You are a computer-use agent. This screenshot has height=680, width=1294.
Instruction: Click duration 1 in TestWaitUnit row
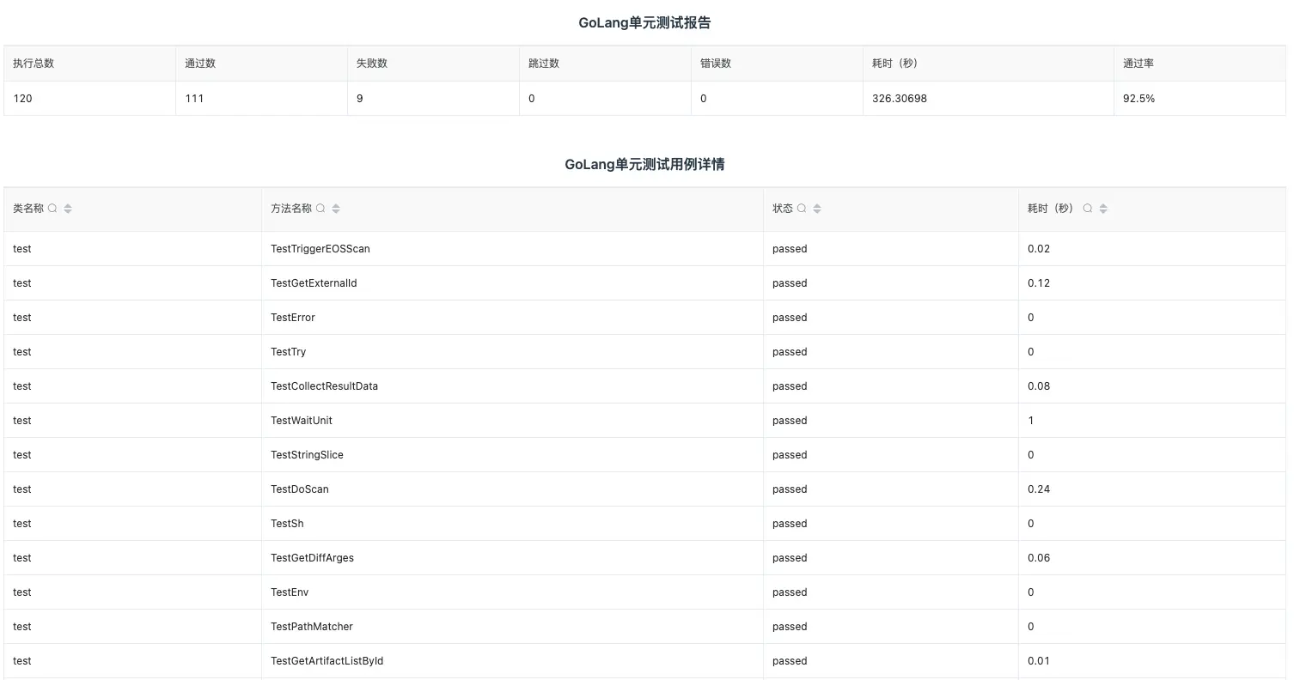point(1031,421)
